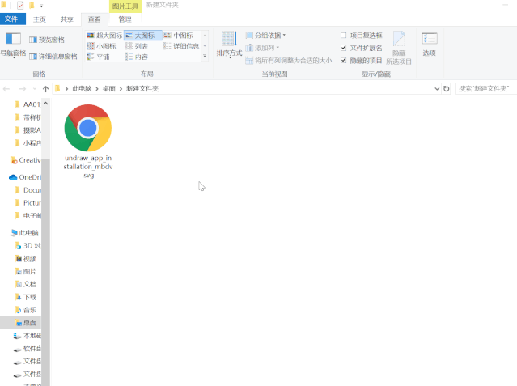The width and height of the screenshot is (517, 386).
Task: Toggle the 预览窗格 preview pane
Action: coord(47,40)
